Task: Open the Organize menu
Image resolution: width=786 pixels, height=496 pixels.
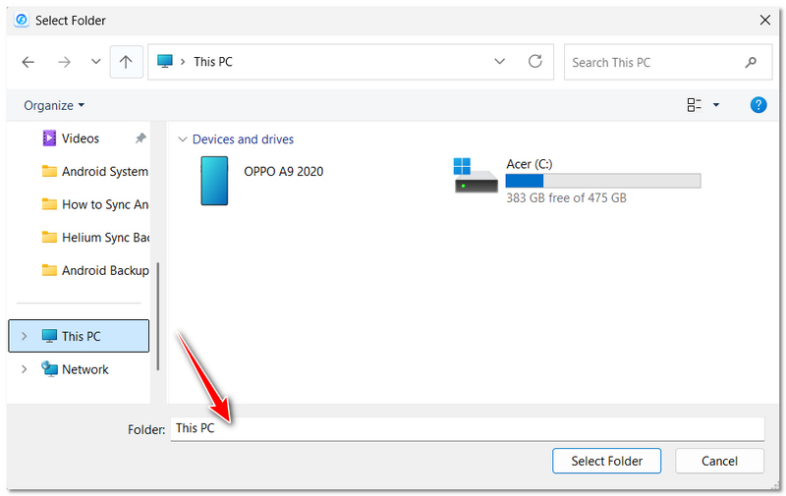Action: [54, 105]
